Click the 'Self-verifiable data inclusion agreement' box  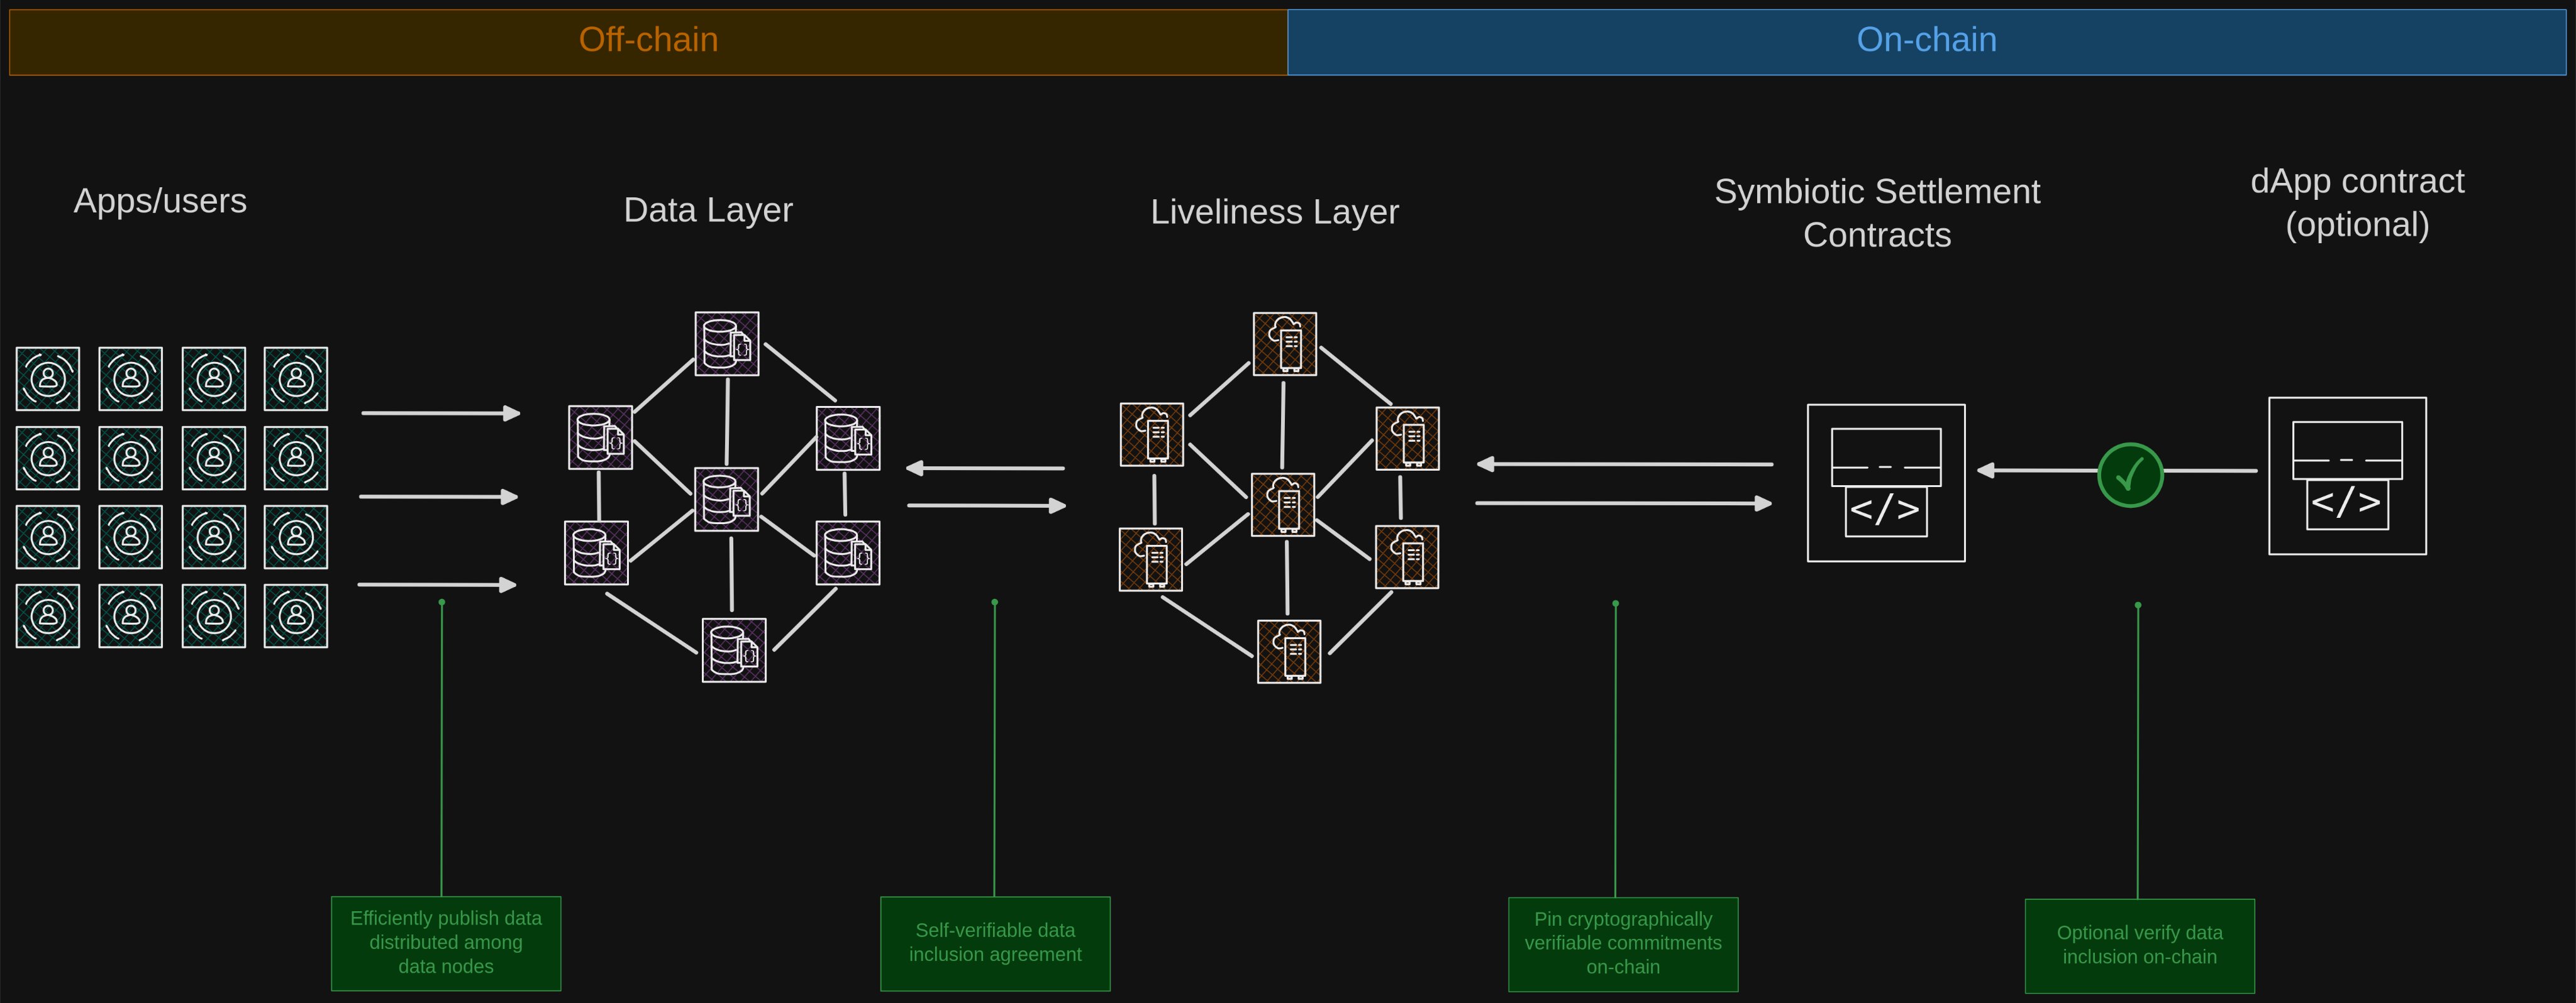(995, 943)
